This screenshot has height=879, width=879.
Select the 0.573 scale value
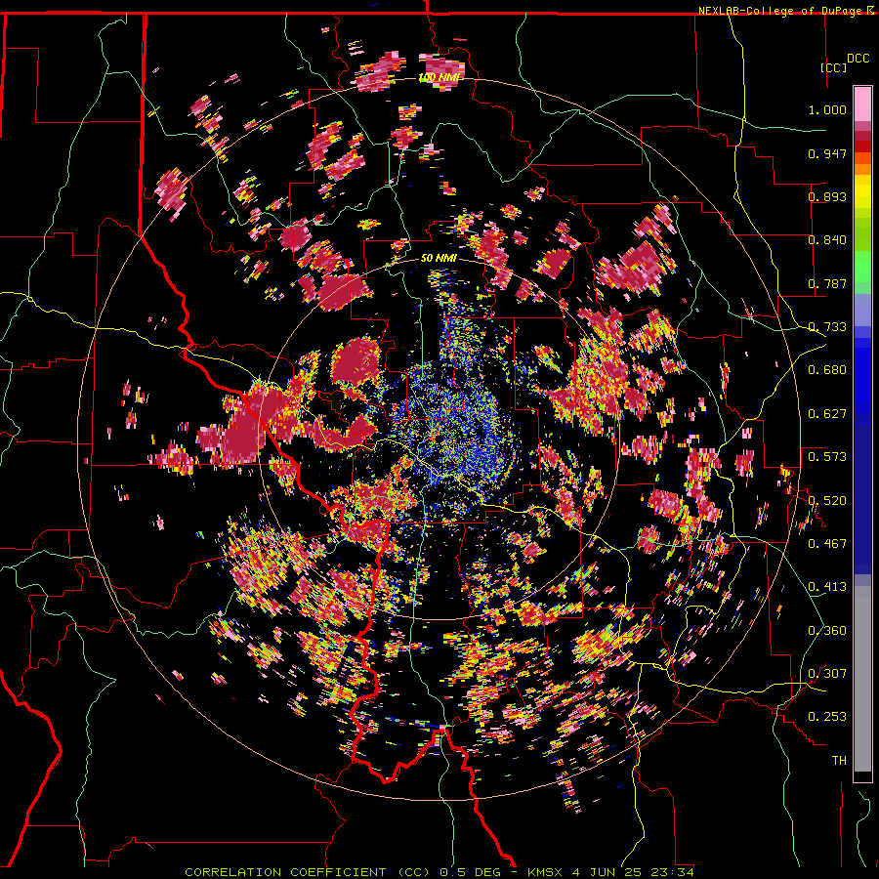[827, 457]
